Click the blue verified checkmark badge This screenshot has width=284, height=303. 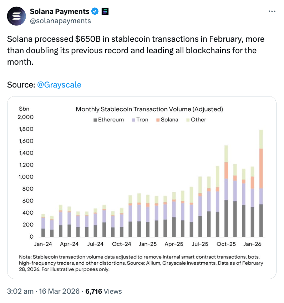(95, 12)
